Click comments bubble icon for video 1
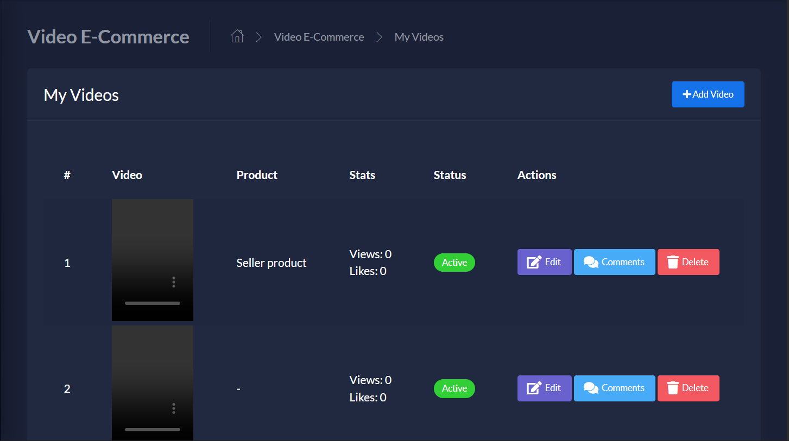The height and width of the screenshot is (441, 789). pyautogui.click(x=591, y=263)
